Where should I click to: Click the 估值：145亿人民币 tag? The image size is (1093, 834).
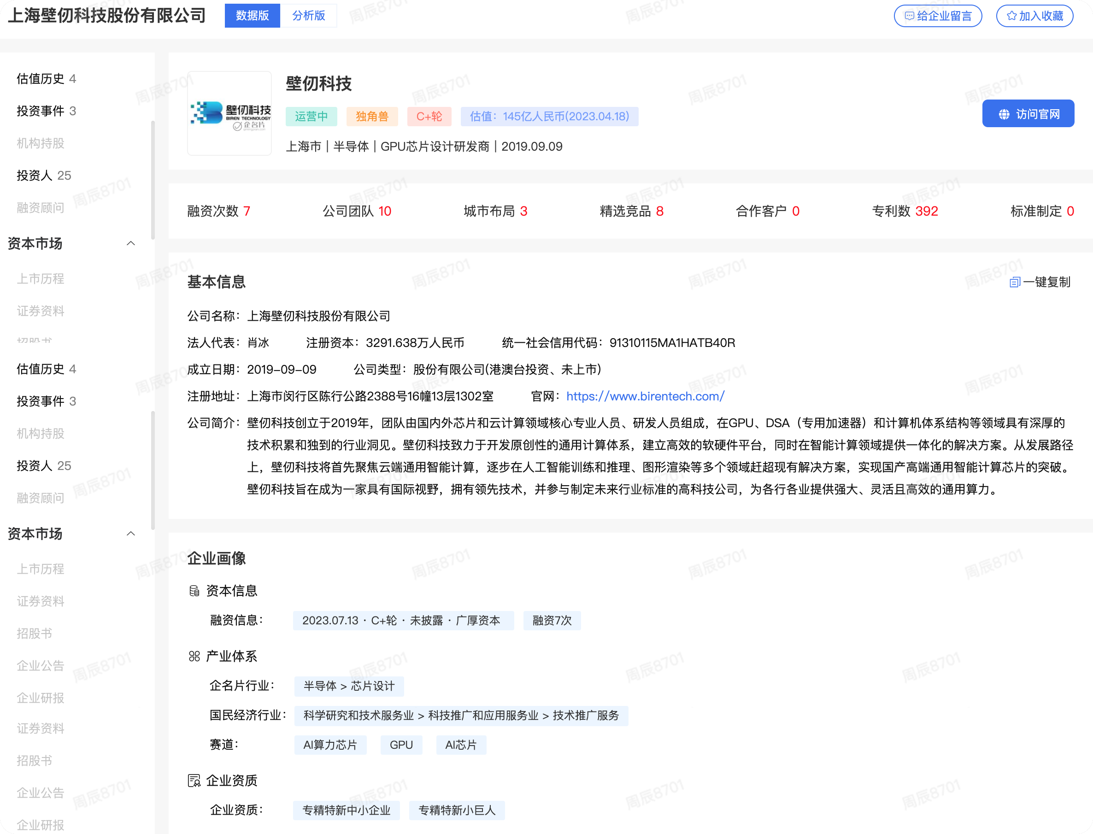[549, 116]
